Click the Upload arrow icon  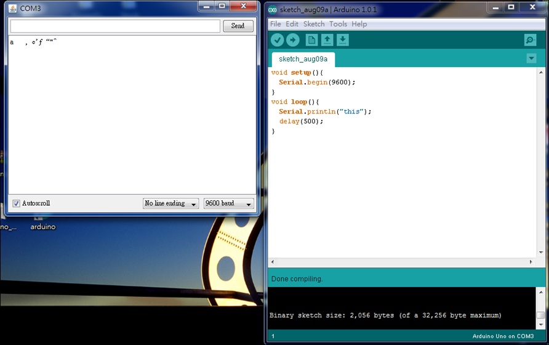pyautogui.click(x=293, y=40)
